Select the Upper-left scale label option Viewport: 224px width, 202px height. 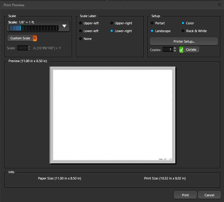[81, 23]
